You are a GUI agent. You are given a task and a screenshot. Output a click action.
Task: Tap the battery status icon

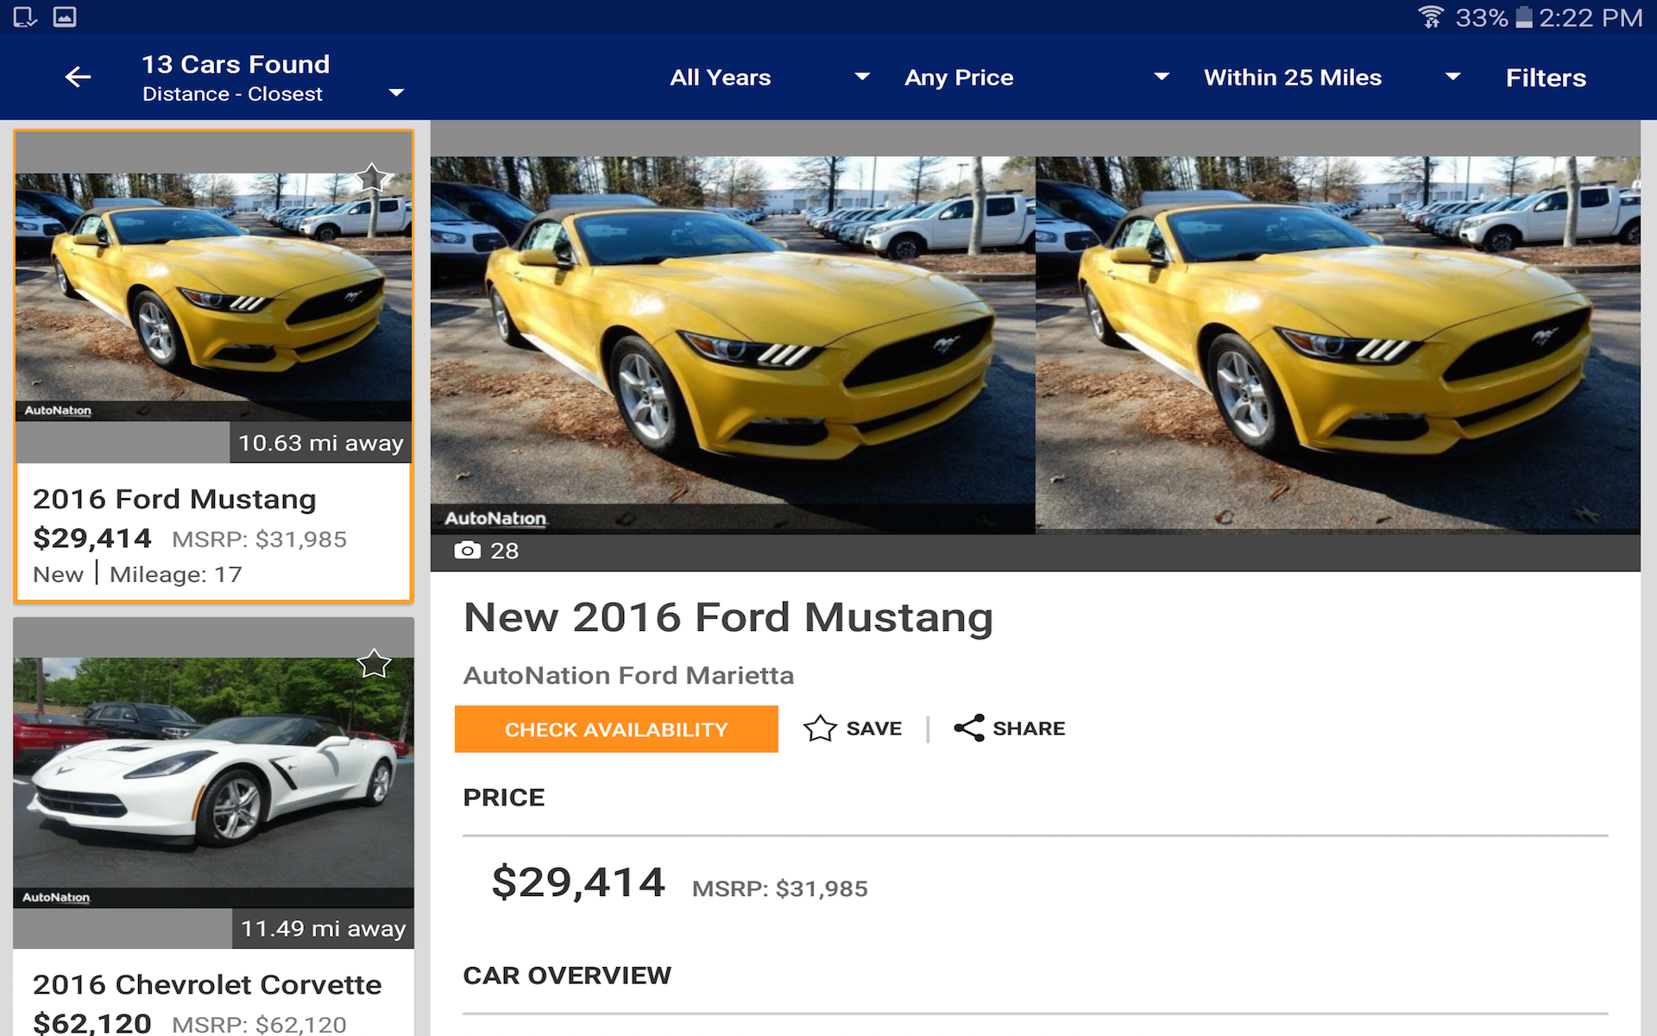click(x=1524, y=16)
